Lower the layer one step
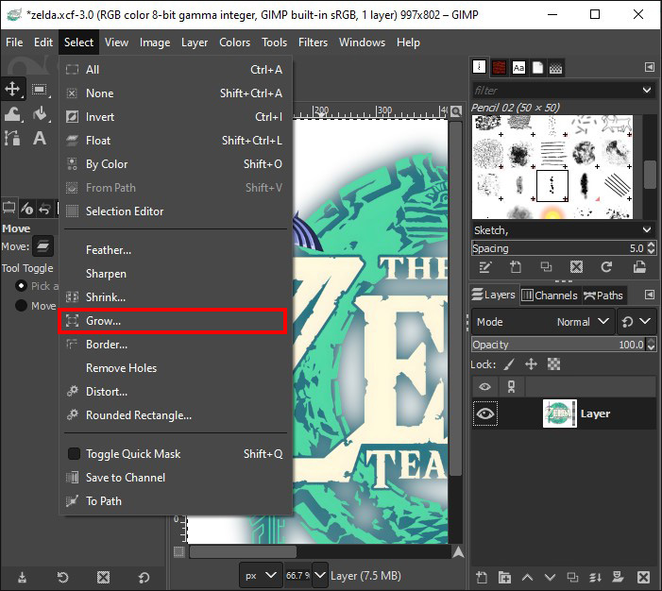662x591 pixels. point(550,577)
